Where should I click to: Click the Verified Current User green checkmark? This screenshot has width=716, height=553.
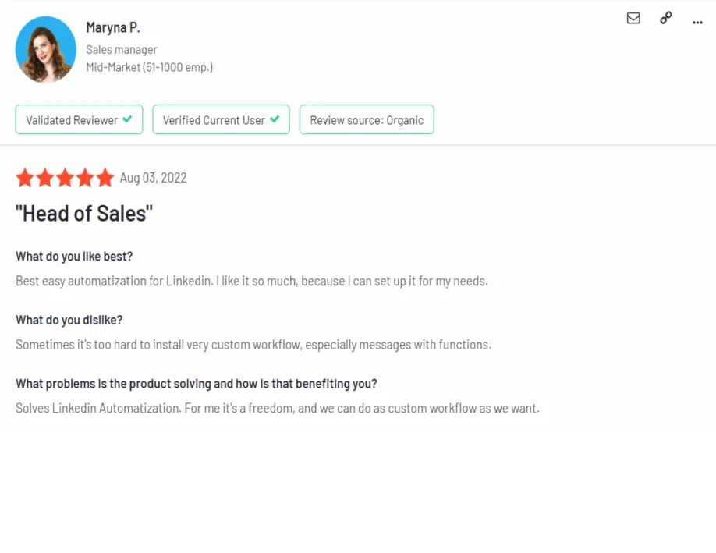tap(275, 120)
